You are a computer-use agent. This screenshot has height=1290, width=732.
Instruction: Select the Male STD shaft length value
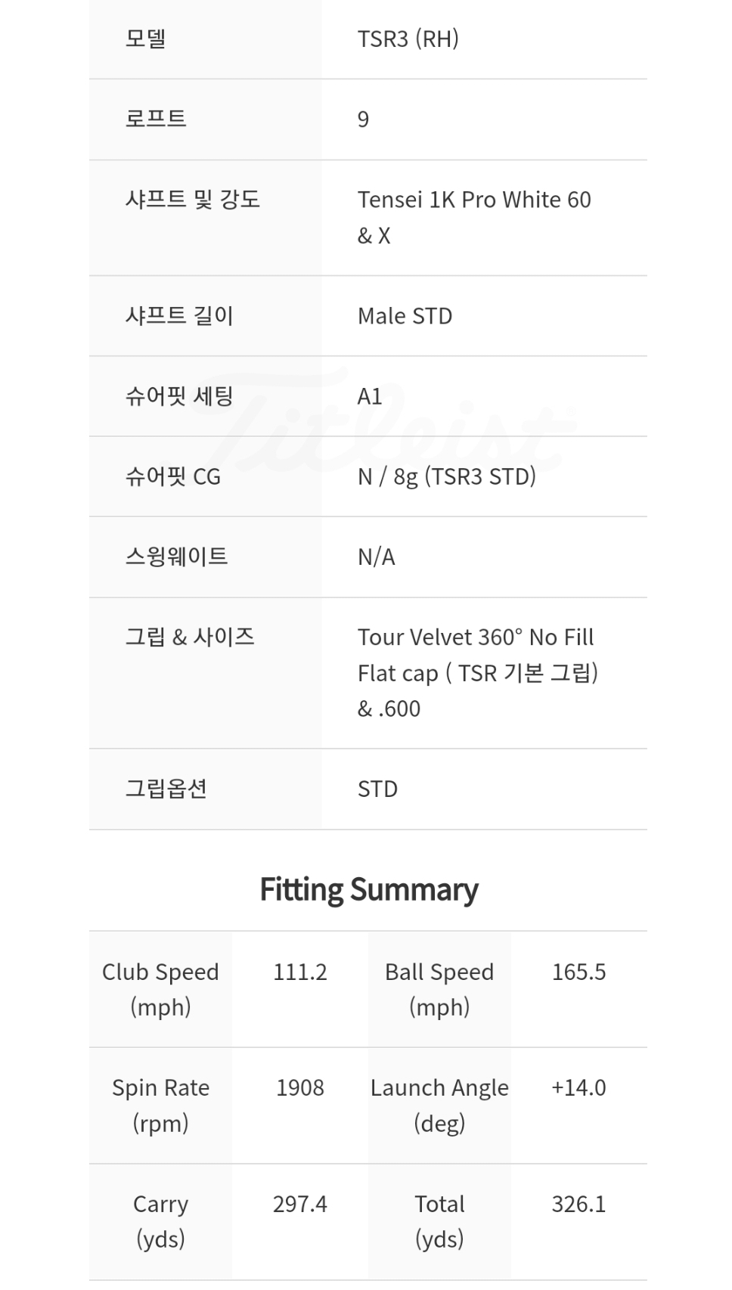tap(405, 316)
